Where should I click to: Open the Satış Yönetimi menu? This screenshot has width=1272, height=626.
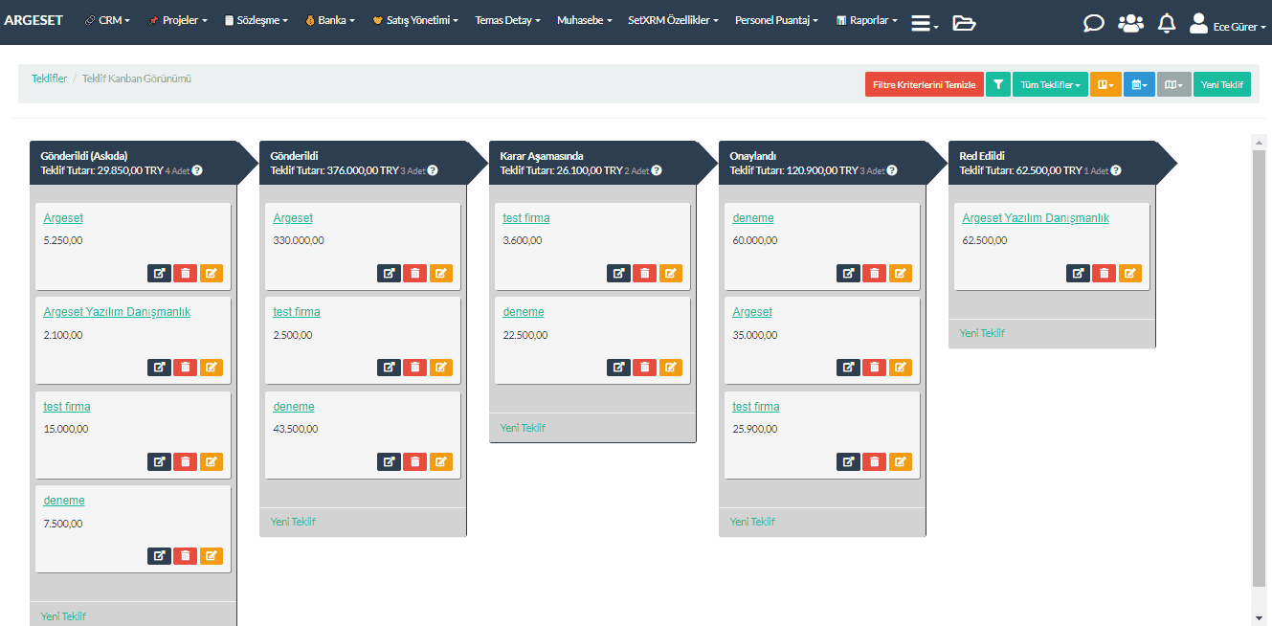[414, 20]
